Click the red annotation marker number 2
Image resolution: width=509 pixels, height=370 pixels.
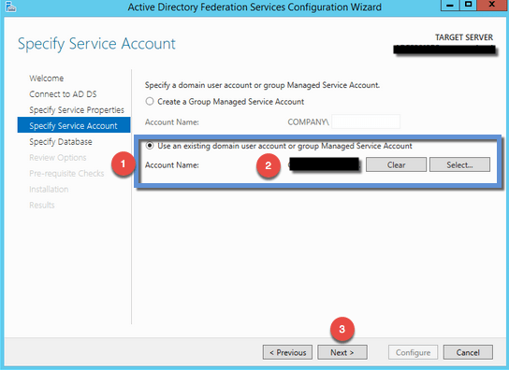pyautogui.click(x=269, y=165)
